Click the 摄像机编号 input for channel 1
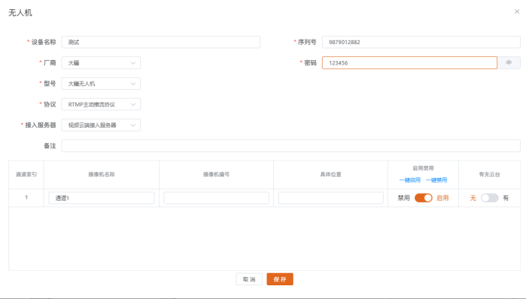526x299 pixels. (x=216, y=198)
